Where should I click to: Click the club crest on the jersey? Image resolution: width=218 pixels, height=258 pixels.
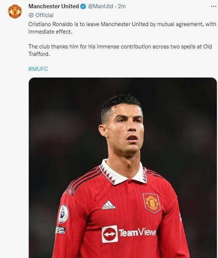pos(152,203)
